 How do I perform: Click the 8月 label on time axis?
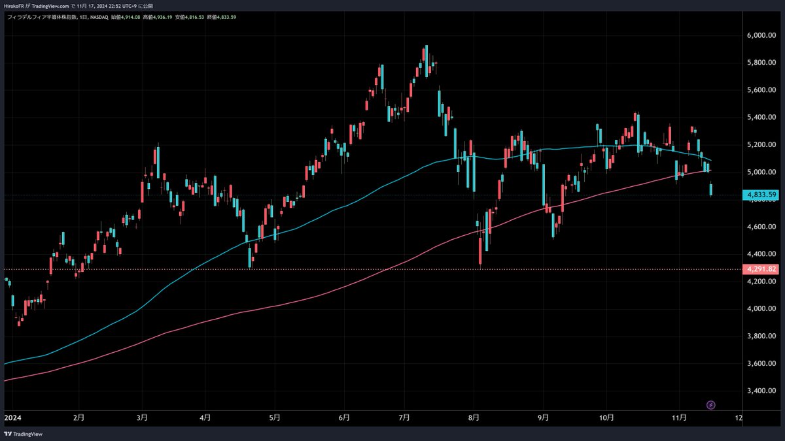tap(474, 417)
